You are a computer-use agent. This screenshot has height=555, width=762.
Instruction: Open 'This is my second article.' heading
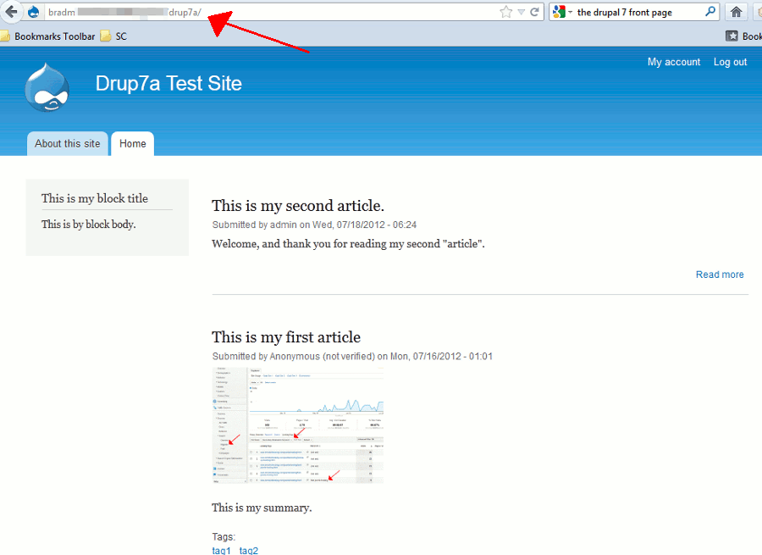298,206
